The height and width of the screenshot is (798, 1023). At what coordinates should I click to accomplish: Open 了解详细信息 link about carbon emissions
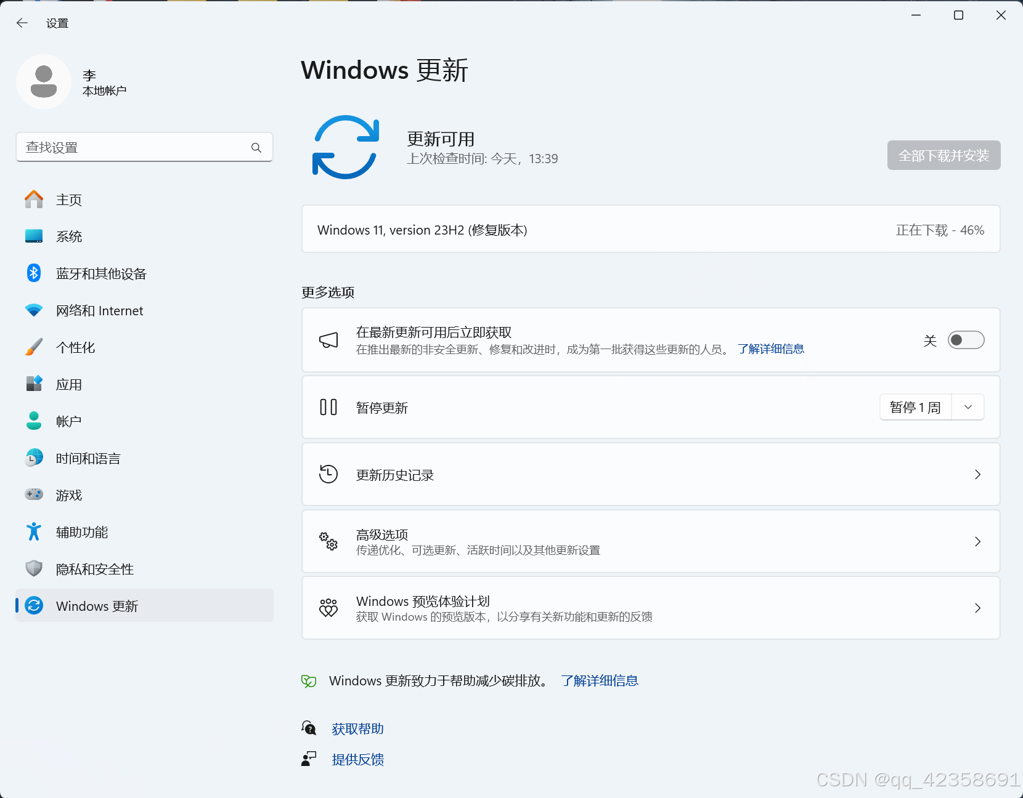click(x=600, y=680)
